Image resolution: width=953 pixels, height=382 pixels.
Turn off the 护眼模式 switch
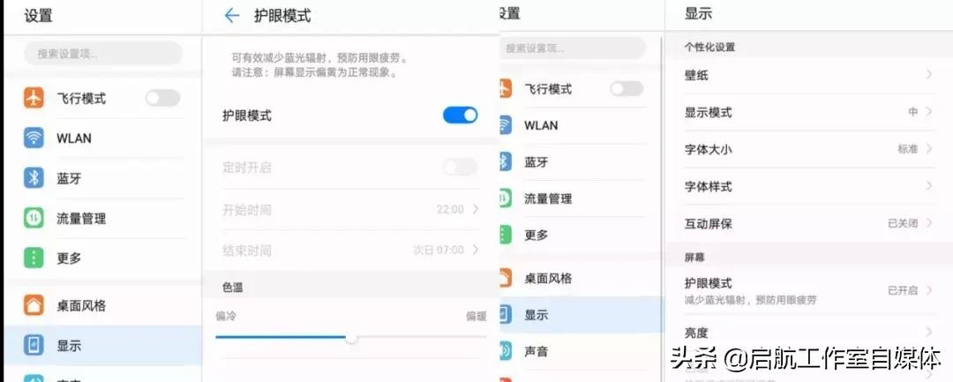[x=460, y=115]
